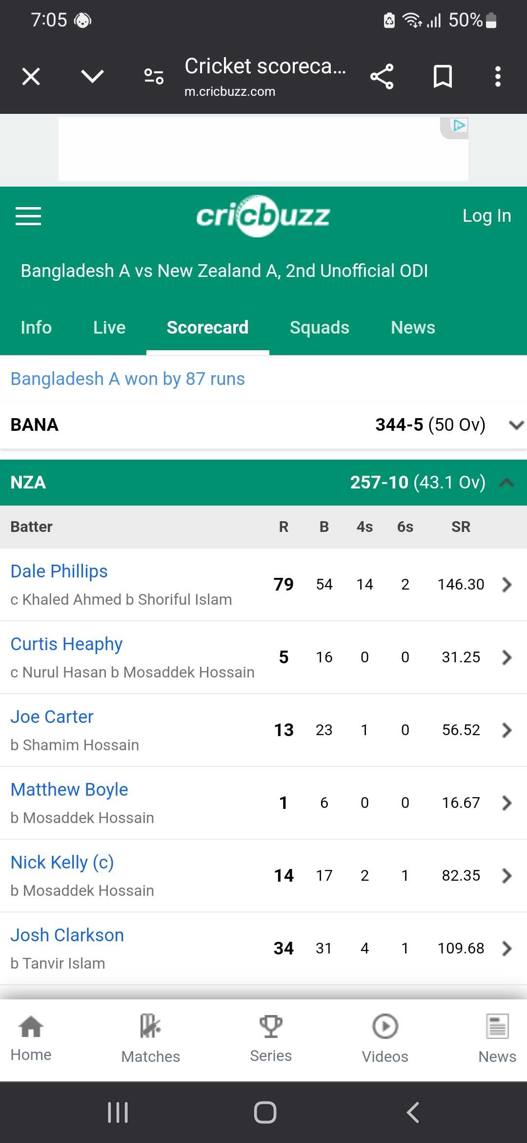
Task: Open Nick Kelly (c) player link
Action: [62, 863]
